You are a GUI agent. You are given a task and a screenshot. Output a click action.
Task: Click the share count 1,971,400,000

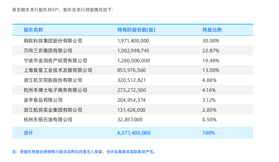coord(133,41)
